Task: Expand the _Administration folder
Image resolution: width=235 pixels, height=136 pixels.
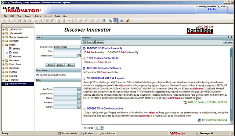Action: click(x=3, y=29)
